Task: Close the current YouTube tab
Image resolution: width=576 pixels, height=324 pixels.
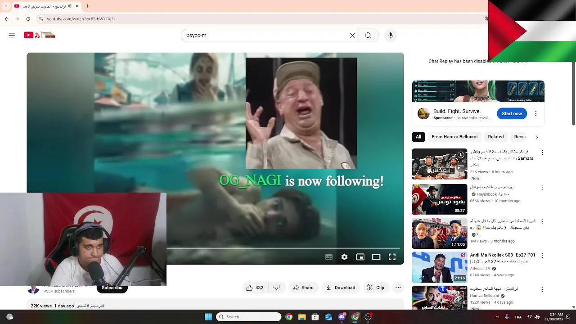Action: point(76,6)
